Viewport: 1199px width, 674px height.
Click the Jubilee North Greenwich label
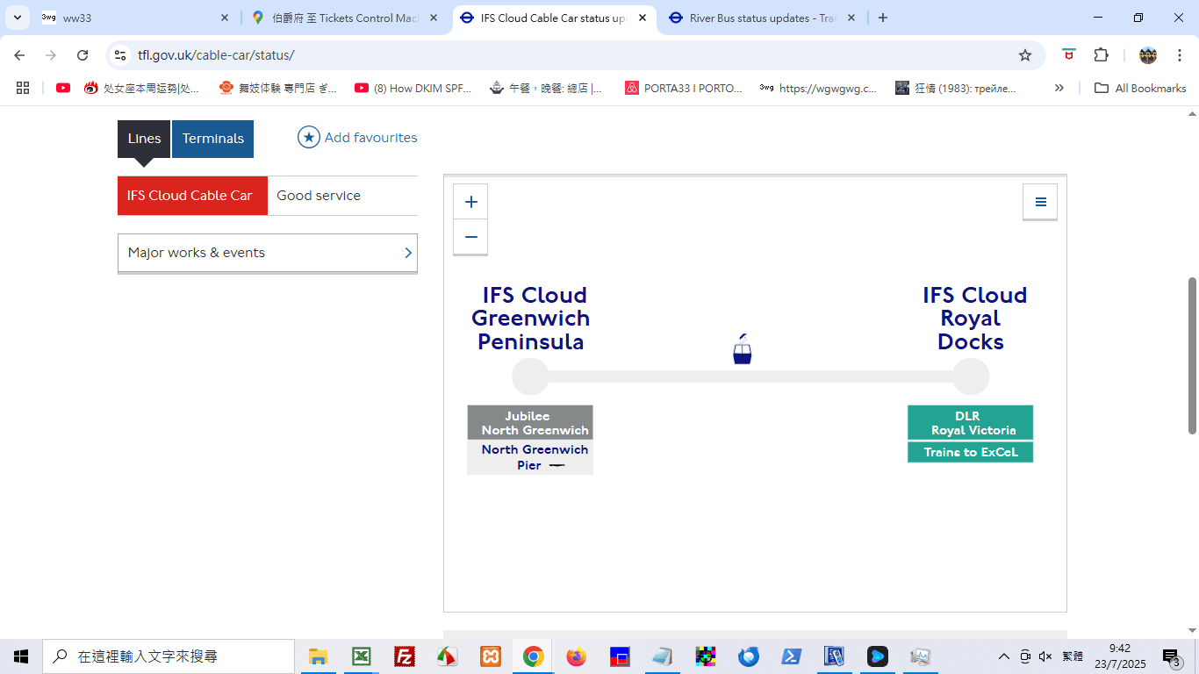coord(530,423)
